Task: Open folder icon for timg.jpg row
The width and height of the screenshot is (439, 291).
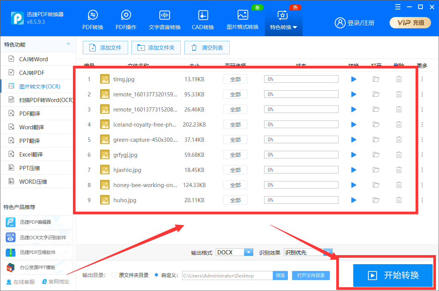Action: (376, 79)
